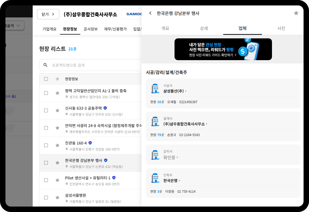The image size is (309, 212).
Task: Click verified badge next to Pilot 생산시설 + 유틸리티-1
Action: pyautogui.click(x=114, y=178)
